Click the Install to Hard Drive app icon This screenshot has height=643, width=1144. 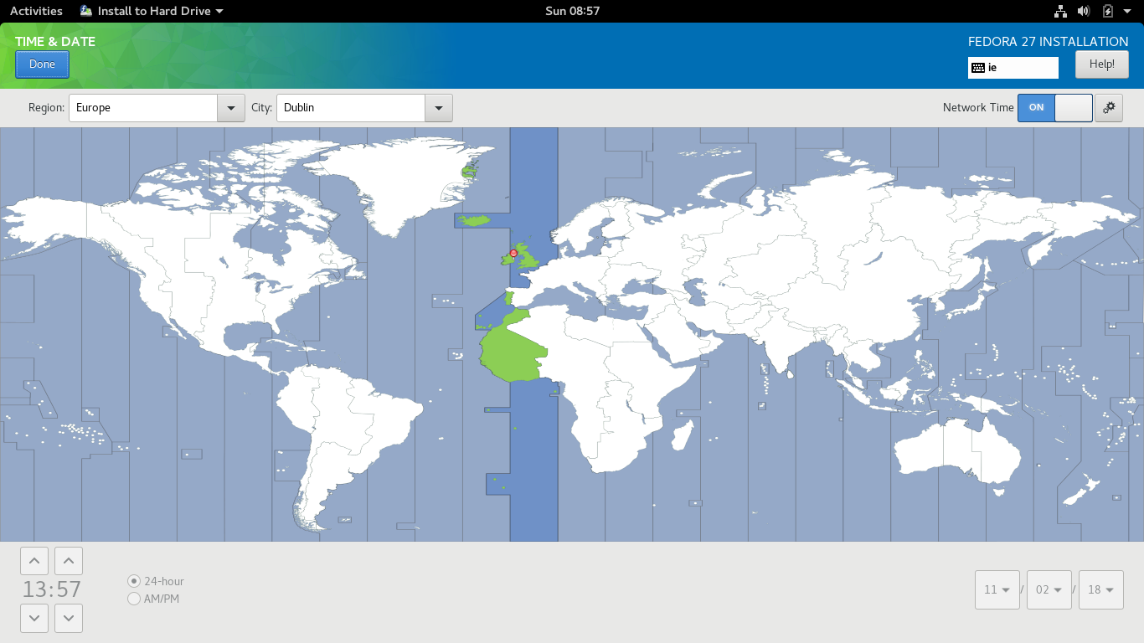pyautogui.click(x=86, y=11)
